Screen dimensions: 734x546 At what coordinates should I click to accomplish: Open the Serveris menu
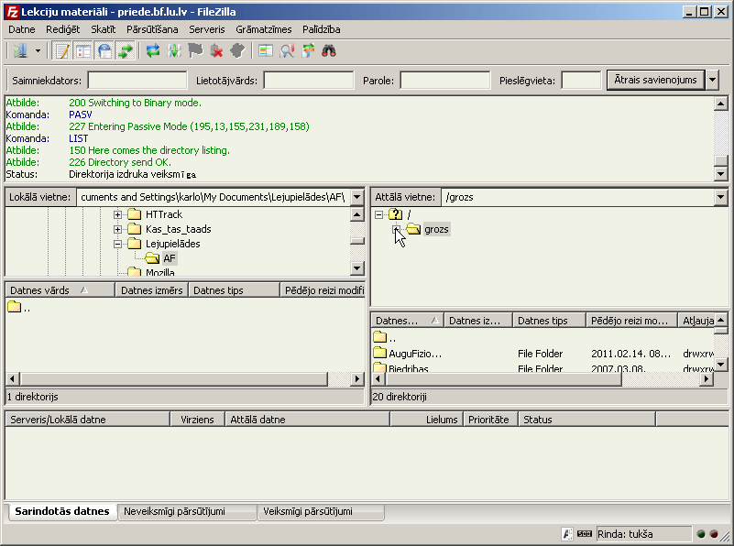(x=207, y=29)
